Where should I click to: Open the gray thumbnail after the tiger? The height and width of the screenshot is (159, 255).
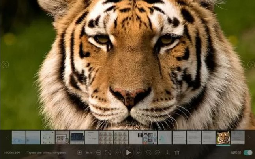[238, 138]
